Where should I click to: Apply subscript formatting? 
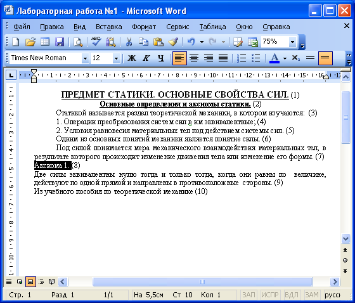pos(295,58)
